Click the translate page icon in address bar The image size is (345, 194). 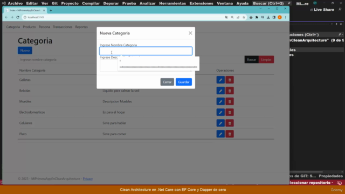click(226, 17)
